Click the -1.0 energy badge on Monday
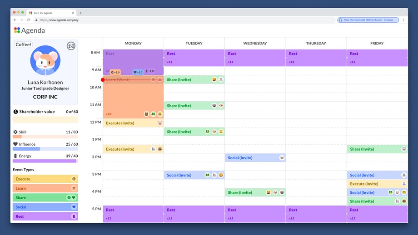 click(x=149, y=71)
